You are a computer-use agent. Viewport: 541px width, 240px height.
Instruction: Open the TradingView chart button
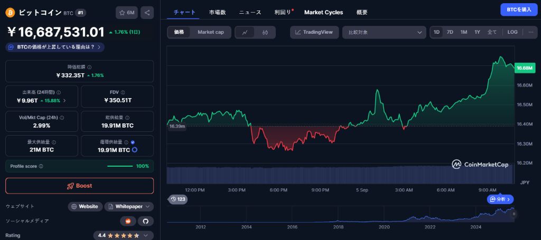314,32
